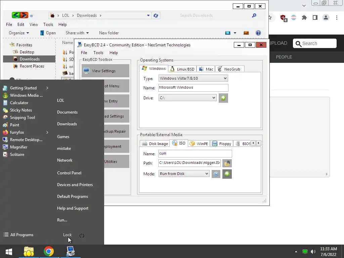Open Control Panel from the Start menu
Image resolution: width=344 pixels, height=258 pixels.
coord(69,173)
